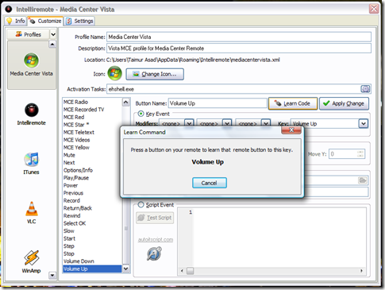Select the Key Event radio button
Image resolution: width=385 pixels, height=290 pixels.
(x=141, y=114)
